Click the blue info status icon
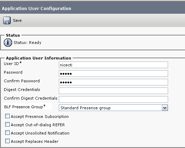185x148 pixels. point(8,43)
